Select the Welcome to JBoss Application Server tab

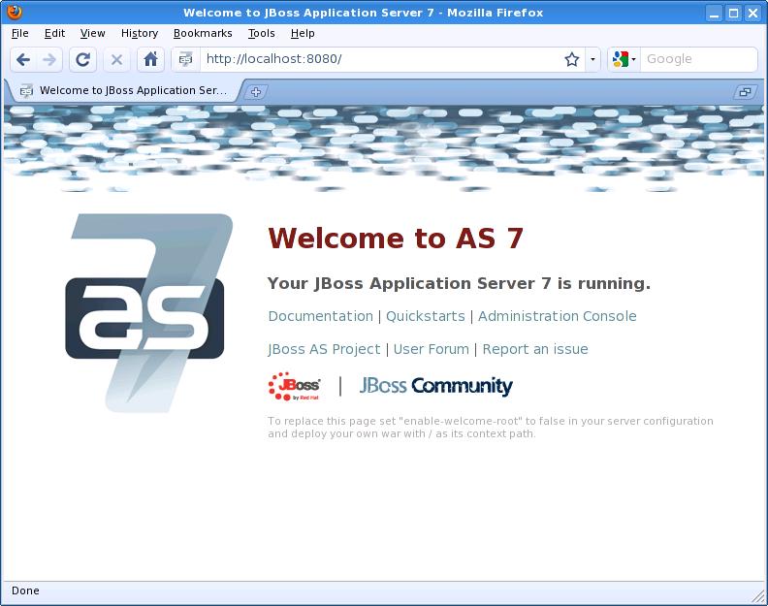pos(125,90)
